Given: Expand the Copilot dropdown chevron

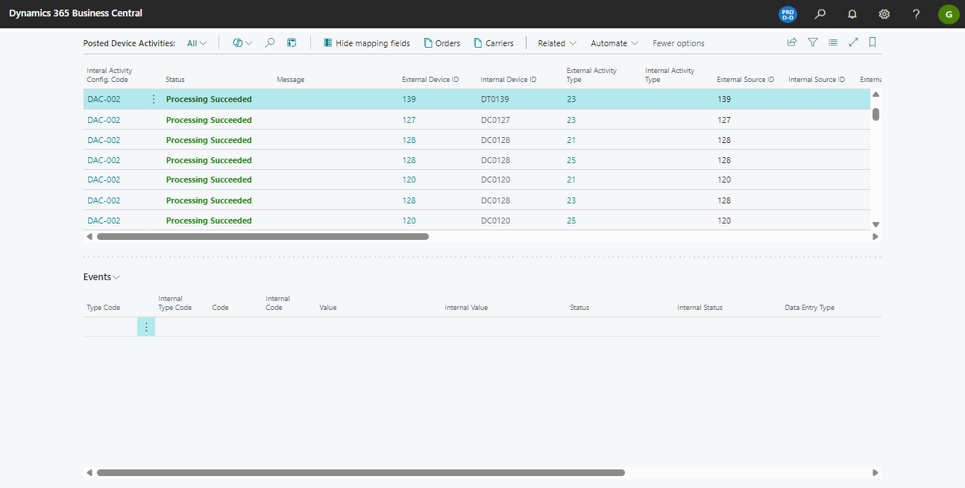Looking at the screenshot, I should pos(249,43).
